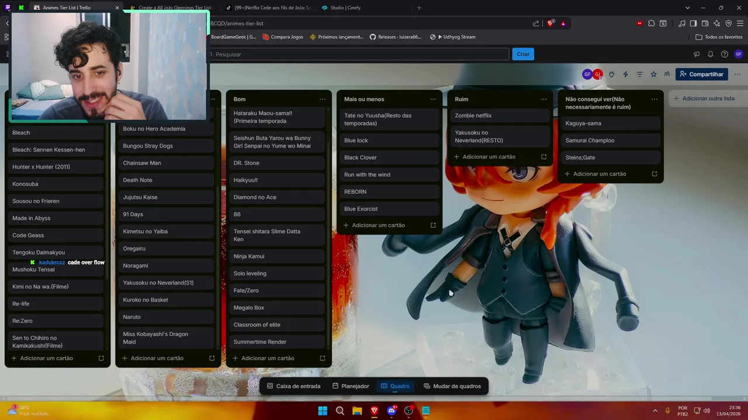The image size is (748, 420).
Task: Add a card to Mais ou menos list
Action: click(x=378, y=225)
